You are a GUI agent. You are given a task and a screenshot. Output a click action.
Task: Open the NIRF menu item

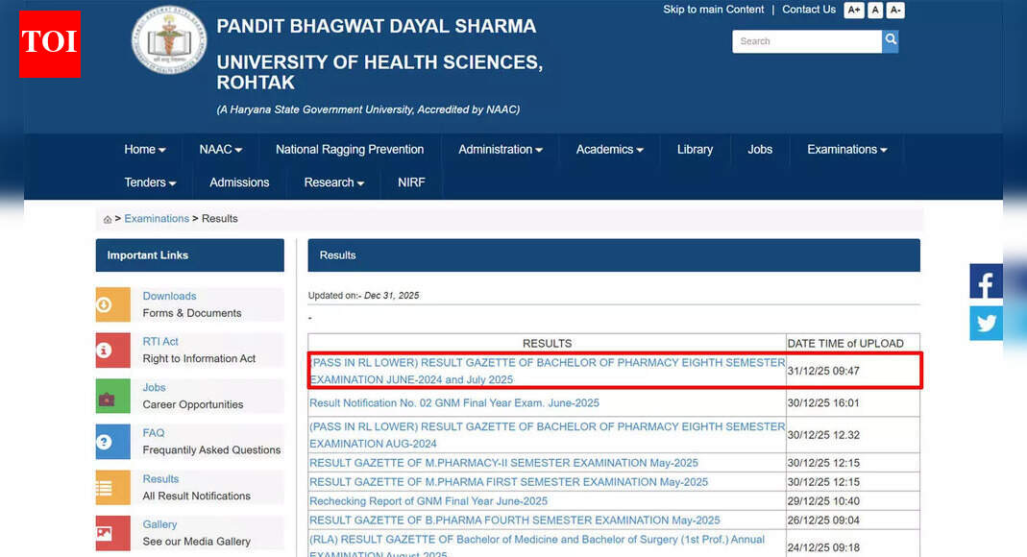click(x=411, y=182)
